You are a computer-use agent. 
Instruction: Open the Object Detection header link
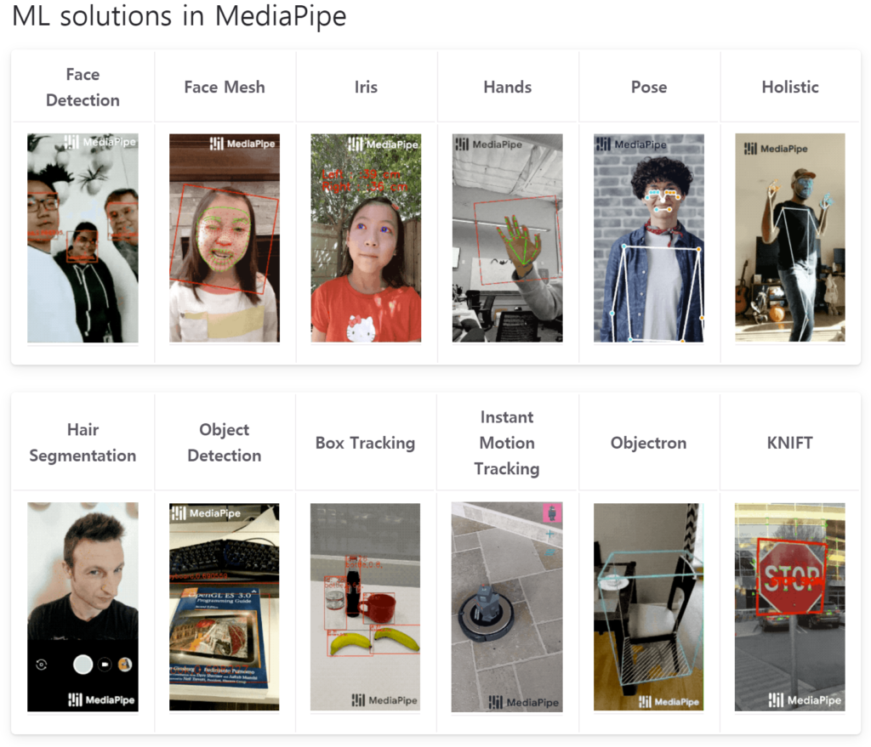click(225, 443)
